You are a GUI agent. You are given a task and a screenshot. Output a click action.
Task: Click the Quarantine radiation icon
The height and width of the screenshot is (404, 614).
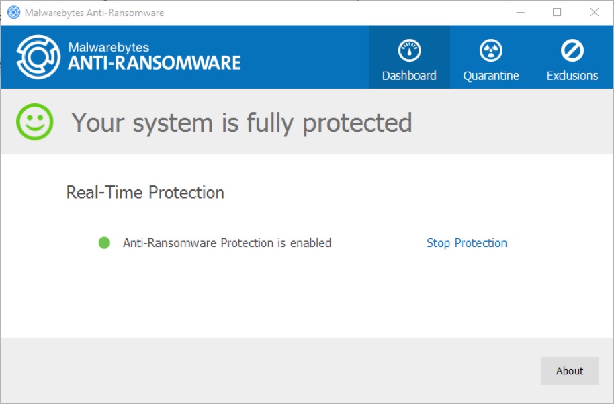click(490, 50)
